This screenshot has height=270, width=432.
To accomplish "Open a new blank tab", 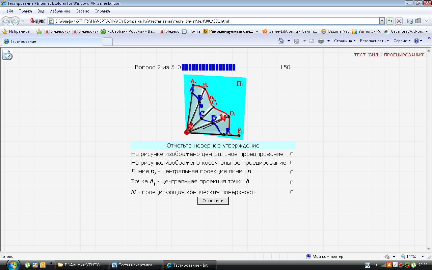I will pos(108,42).
